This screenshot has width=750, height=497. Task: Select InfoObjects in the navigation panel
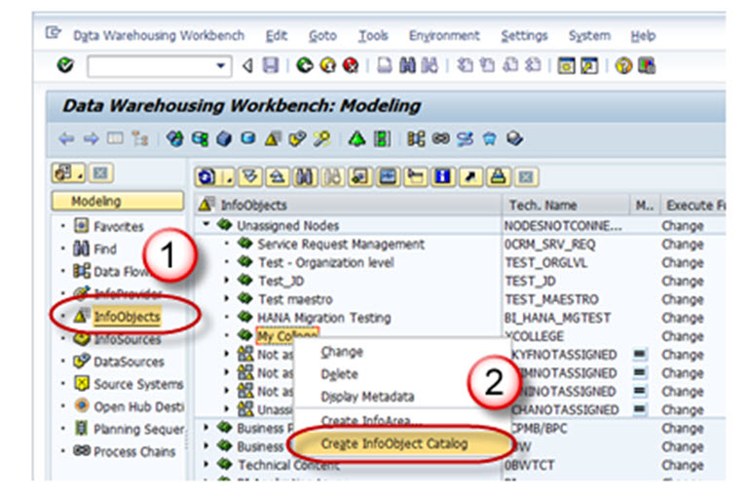coord(126,317)
